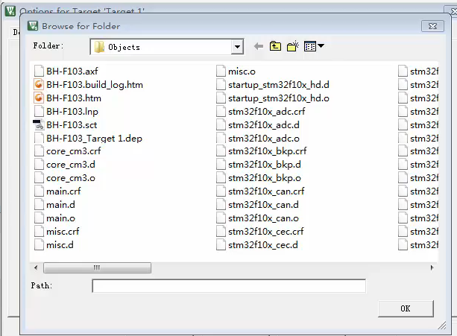Click the BH-F103.htm browser file icon

point(39,98)
